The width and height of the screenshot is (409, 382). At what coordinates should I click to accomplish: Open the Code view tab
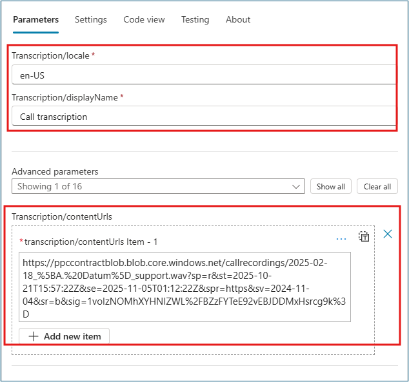[144, 19]
